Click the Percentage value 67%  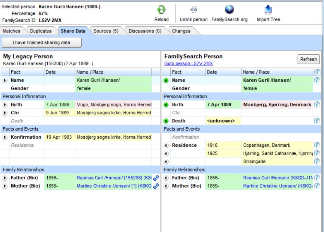43,13
